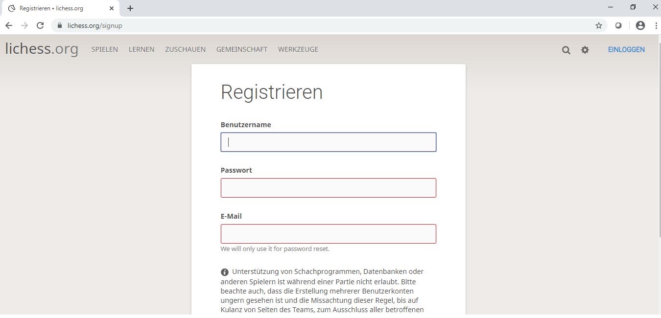This screenshot has height=318, width=661.
Task: Open the SPIELEN menu
Action: (105, 49)
